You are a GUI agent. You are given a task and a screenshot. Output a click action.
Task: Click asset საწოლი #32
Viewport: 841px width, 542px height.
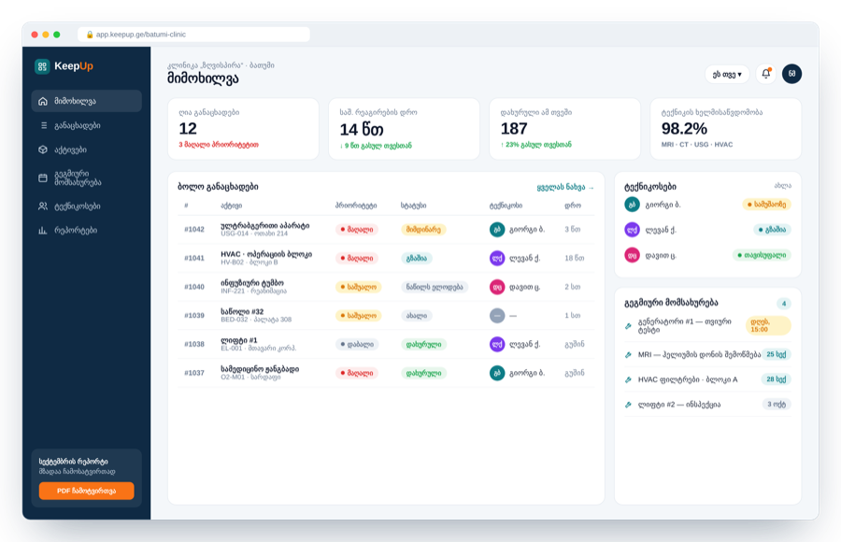242,312
